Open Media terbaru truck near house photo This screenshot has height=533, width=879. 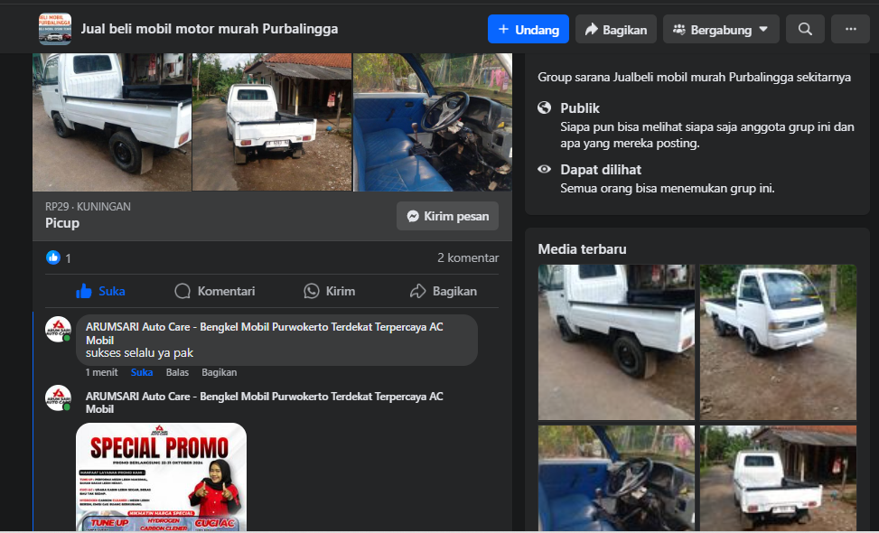(x=778, y=478)
